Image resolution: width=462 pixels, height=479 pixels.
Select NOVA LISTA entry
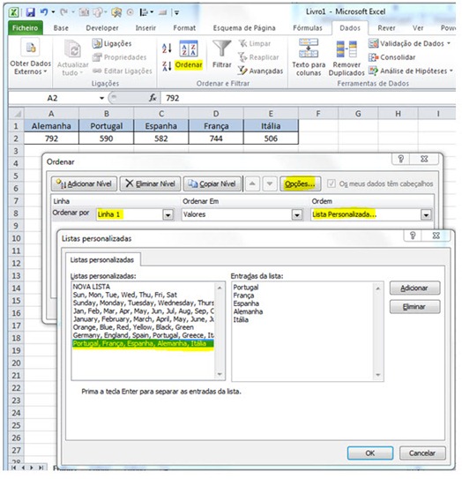click(x=143, y=287)
